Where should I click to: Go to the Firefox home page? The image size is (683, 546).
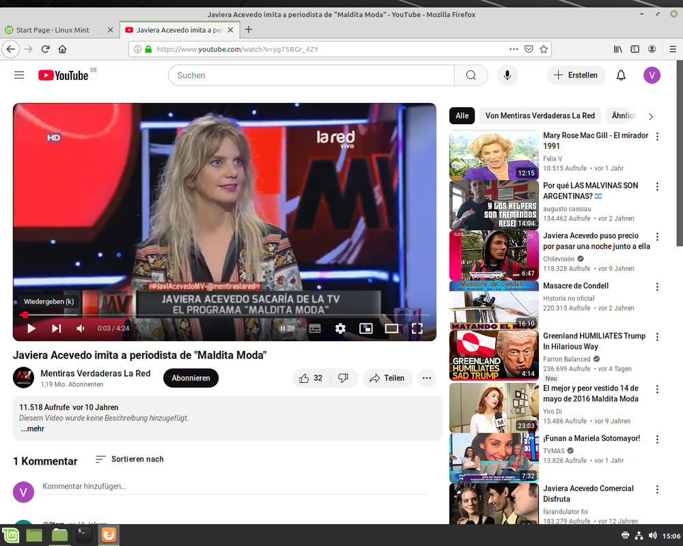[x=62, y=49]
